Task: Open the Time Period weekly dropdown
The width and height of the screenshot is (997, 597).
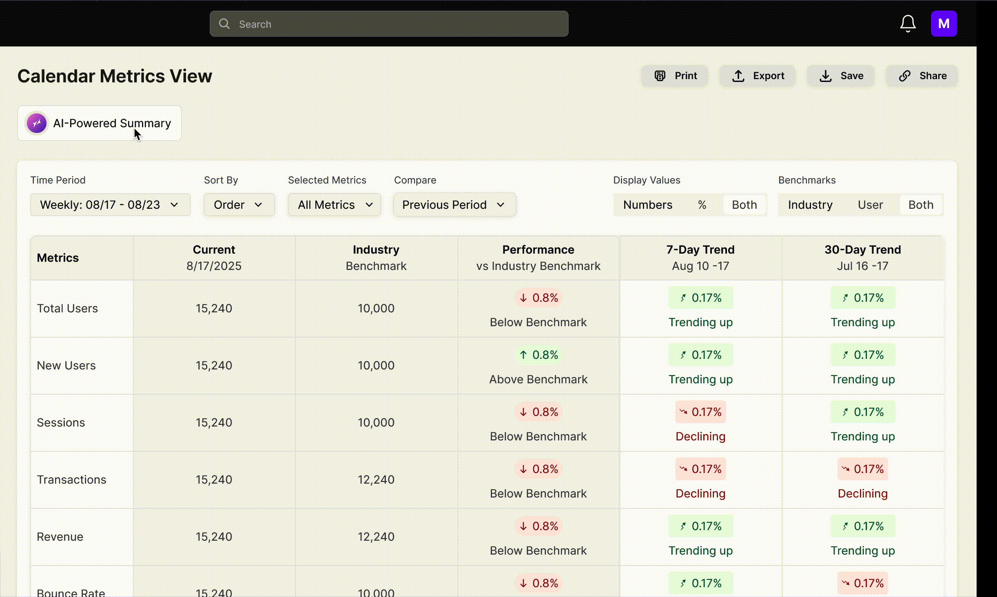Action: coord(110,205)
